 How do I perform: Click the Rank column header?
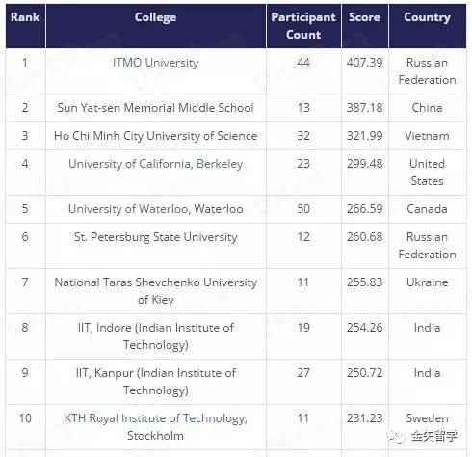tap(25, 17)
